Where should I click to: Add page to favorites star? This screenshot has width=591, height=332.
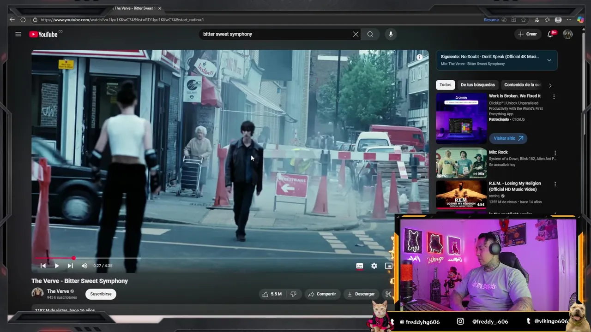point(523,20)
